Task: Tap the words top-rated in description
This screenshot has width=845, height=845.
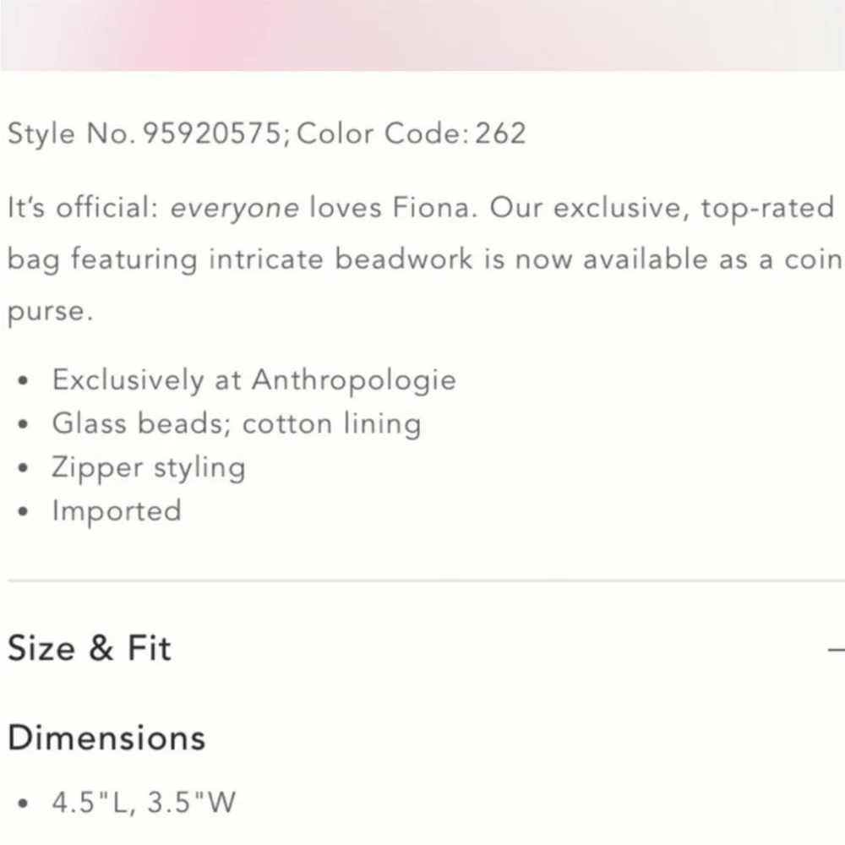Action: (x=767, y=209)
